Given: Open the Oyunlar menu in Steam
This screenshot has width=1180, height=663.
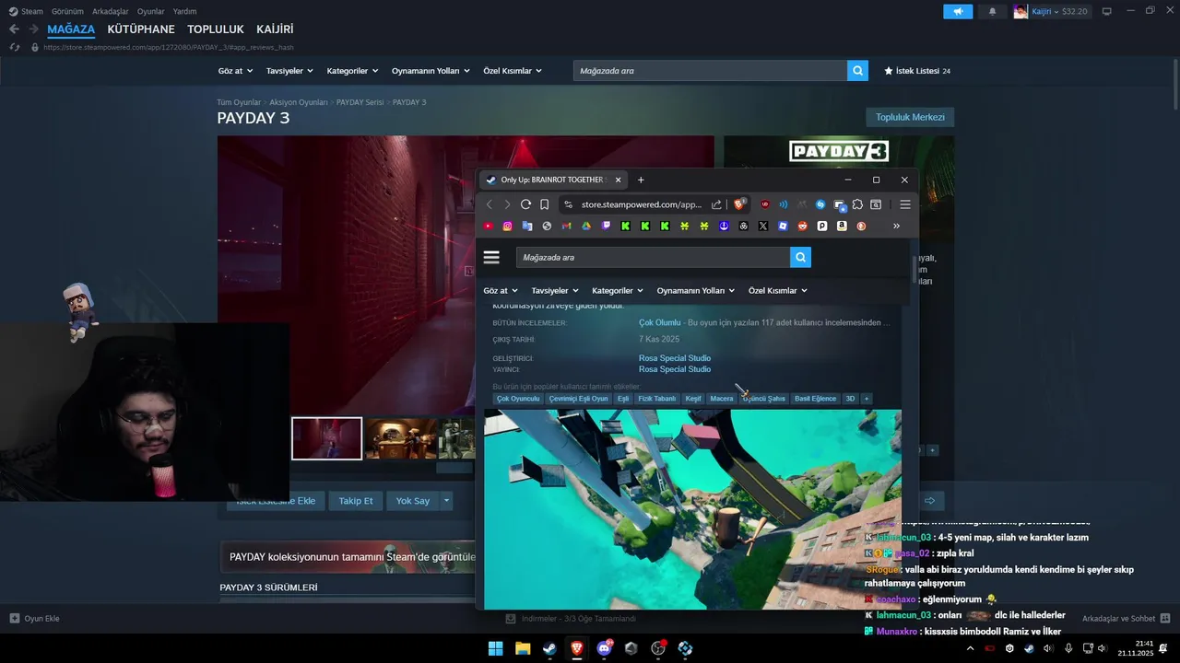Looking at the screenshot, I should [x=150, y=11].
